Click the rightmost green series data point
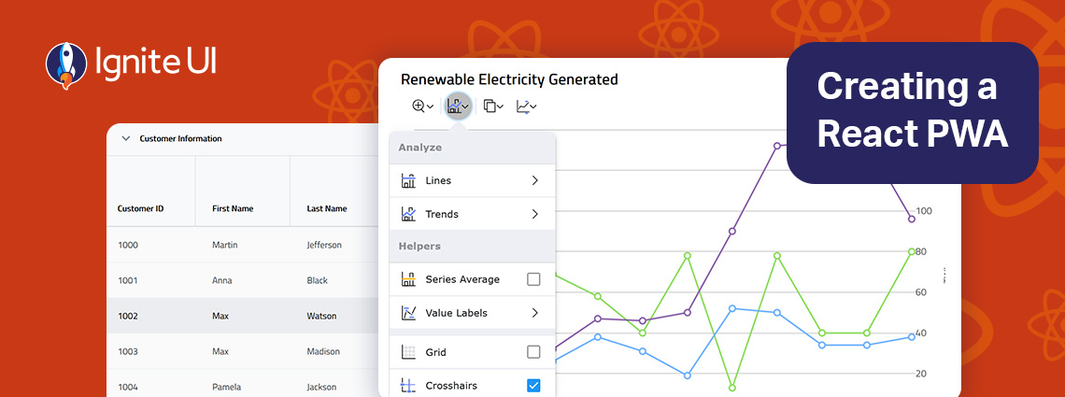Viewport: 1065px width, 397px height. [912, 251]
